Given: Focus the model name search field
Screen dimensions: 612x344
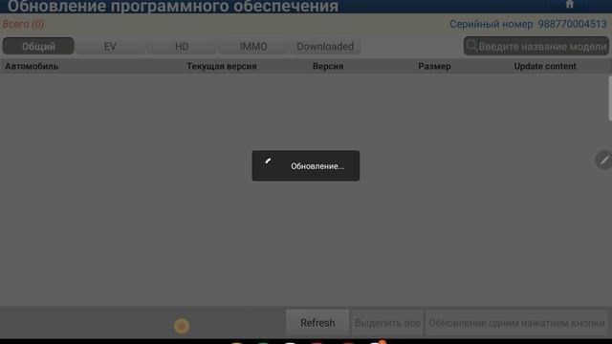Looking at the screenshot, I should point(536,46).
